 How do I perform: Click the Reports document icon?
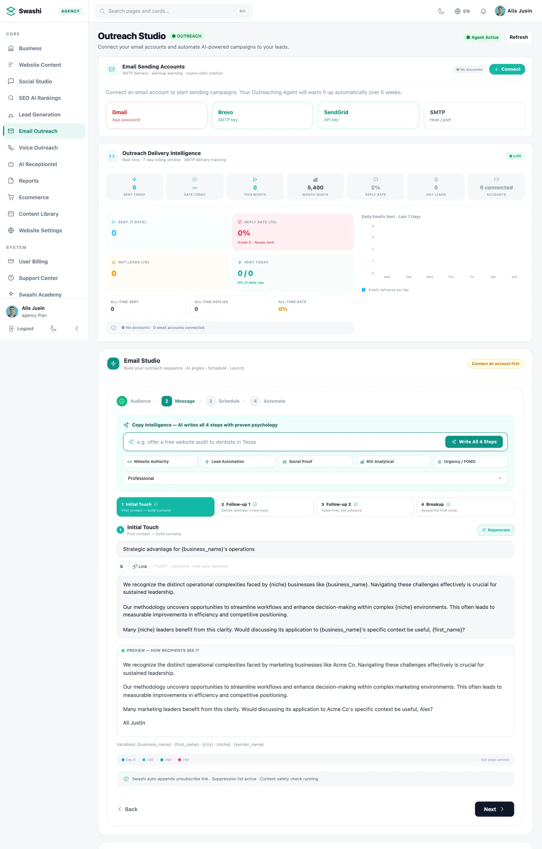(11, 181)
